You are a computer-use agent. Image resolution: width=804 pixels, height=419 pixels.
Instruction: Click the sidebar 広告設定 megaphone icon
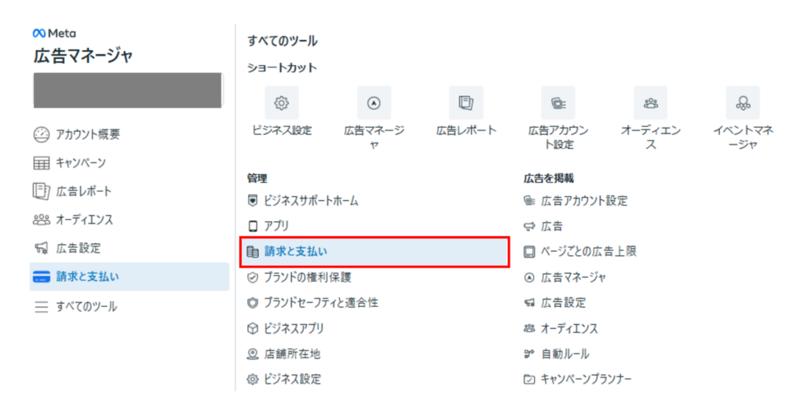(x=41, y=249)
